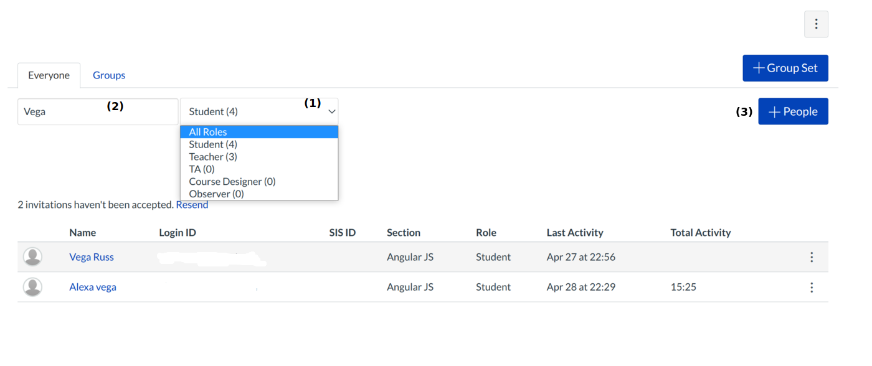Open the top-right vertical ellipsis menu

pyautogui.click(x=816, y=24)
